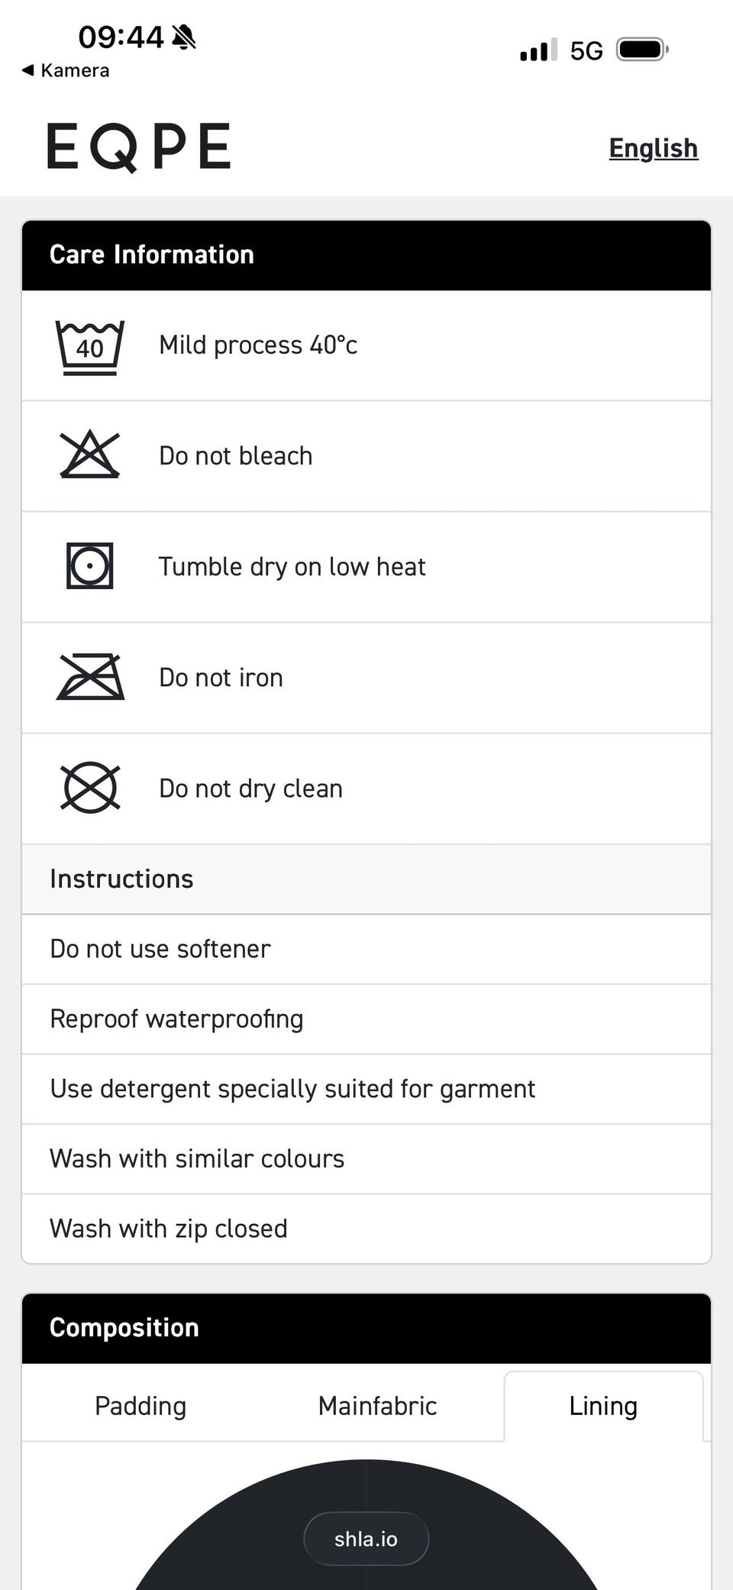The height and width of the screenshot is (1590, 733).
Task: Tap the 40° wash tub icon
Action: click(90, 348)
